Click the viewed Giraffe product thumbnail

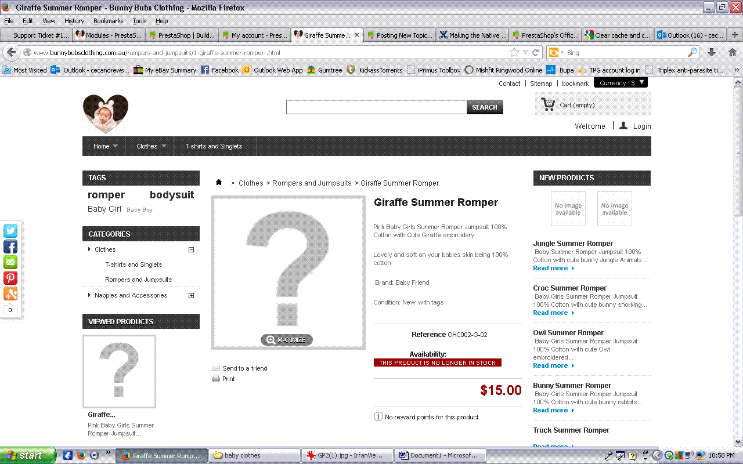click(119, 372)
